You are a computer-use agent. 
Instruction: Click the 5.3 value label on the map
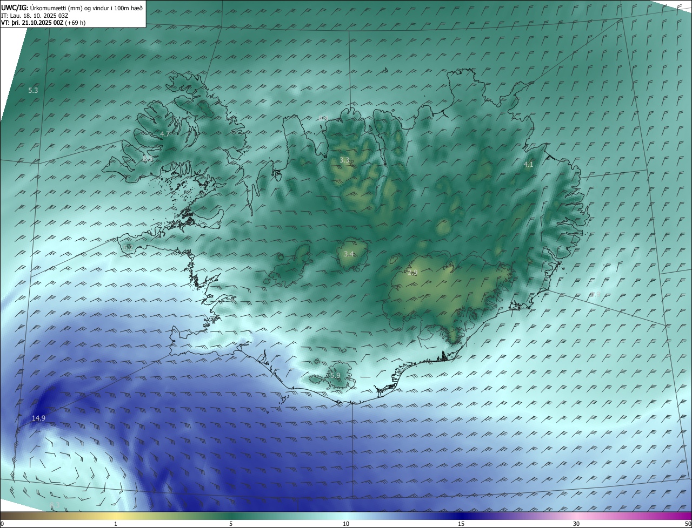[x=33, y=90]
